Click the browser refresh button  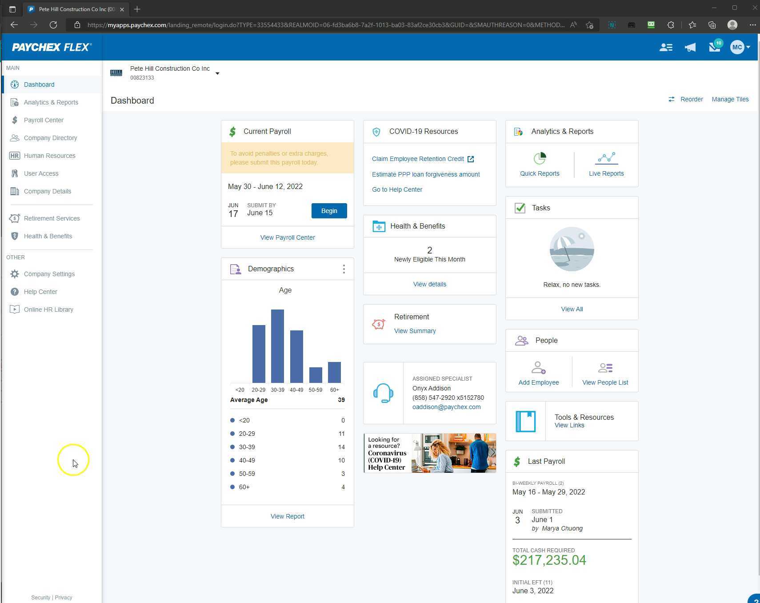(53, 25)
